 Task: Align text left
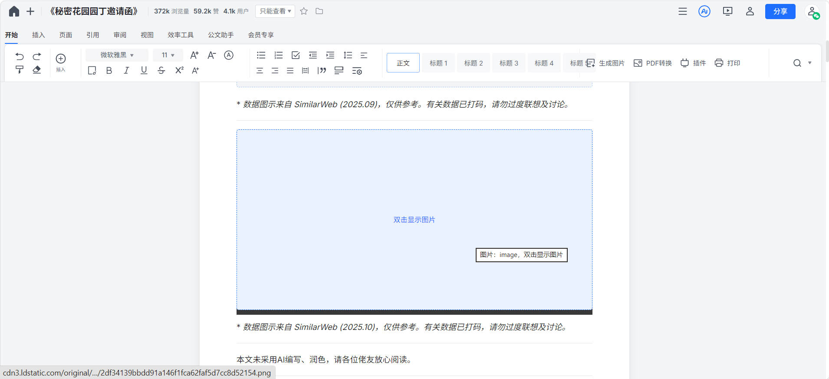pyautogui.click(x=364, y=55)
